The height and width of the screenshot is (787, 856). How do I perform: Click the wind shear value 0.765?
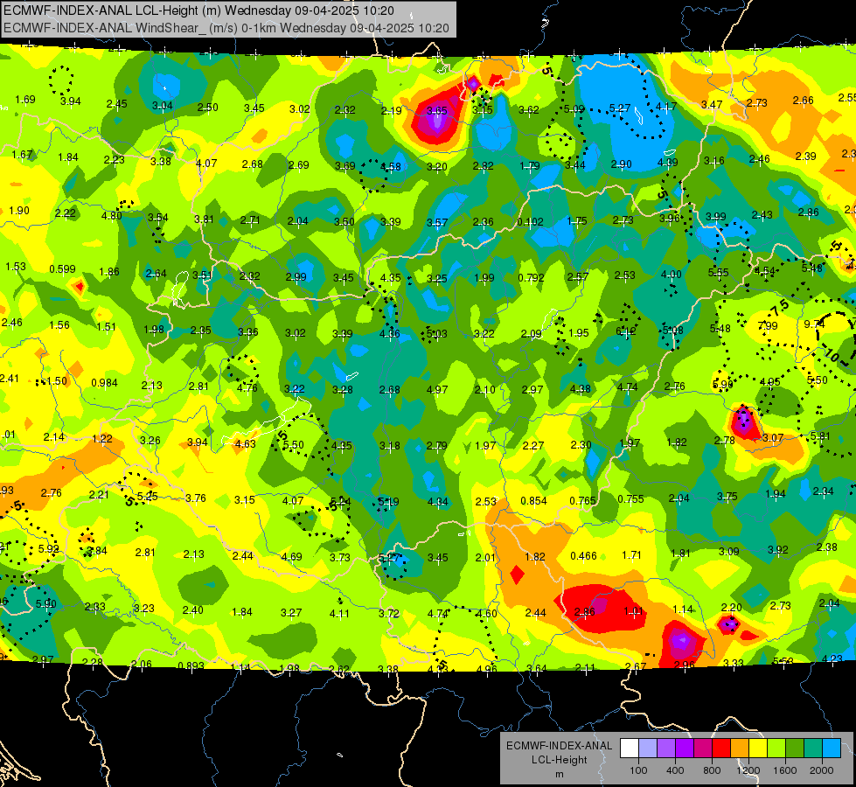click(x=582, y=501)
